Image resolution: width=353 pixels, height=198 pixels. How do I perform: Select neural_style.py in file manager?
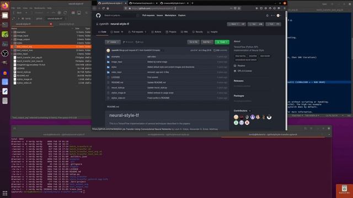tap(24, 72)
